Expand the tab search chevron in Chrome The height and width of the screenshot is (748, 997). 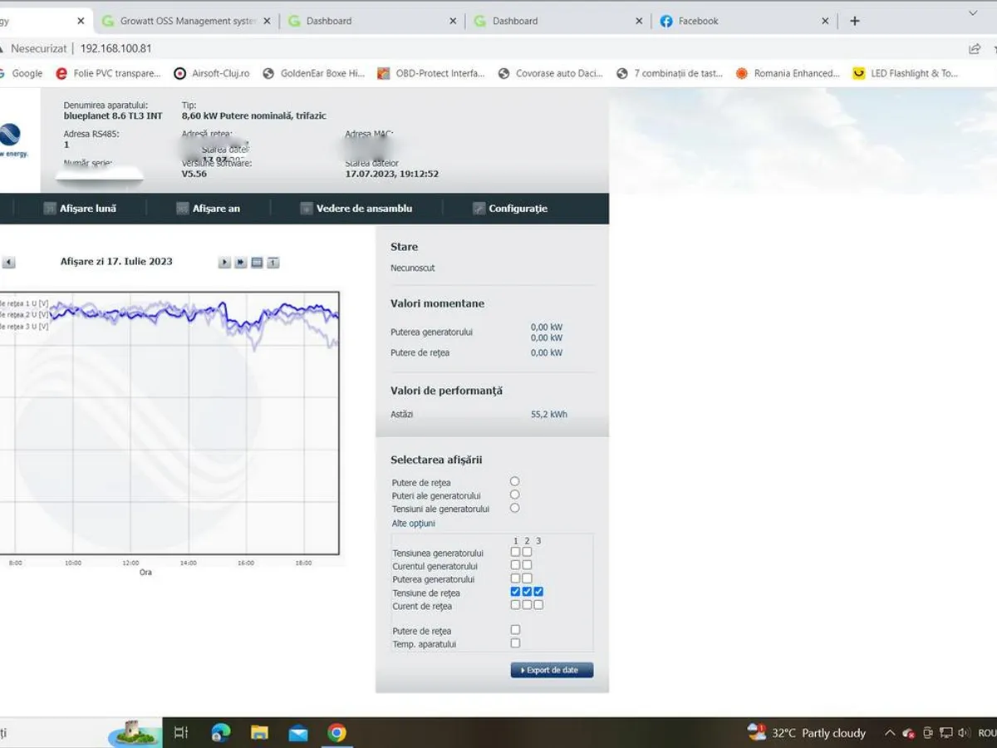(973, 13)
